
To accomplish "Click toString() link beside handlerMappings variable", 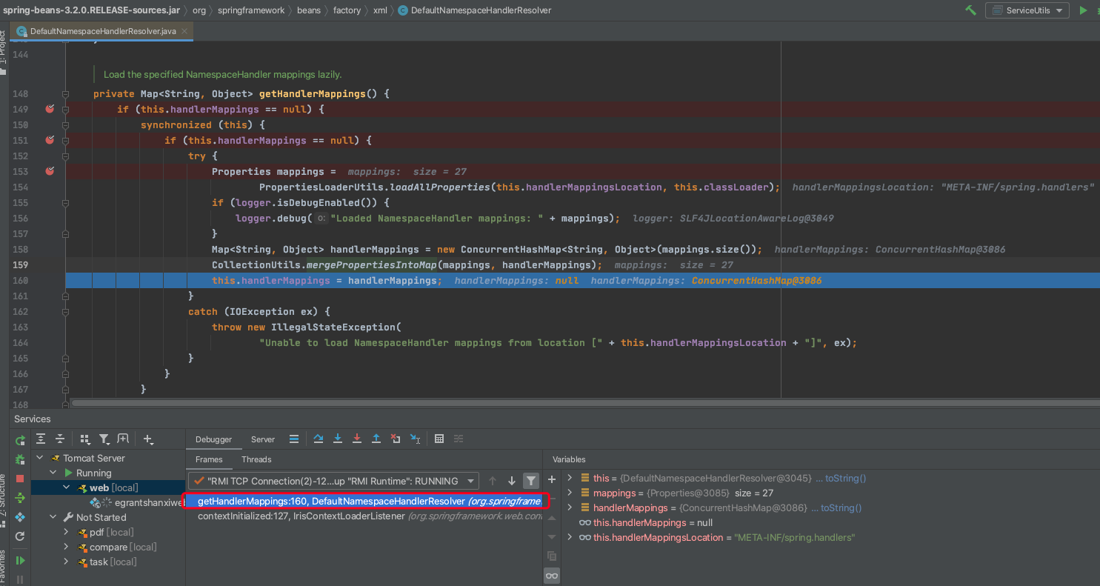I will tap(841, 507).
